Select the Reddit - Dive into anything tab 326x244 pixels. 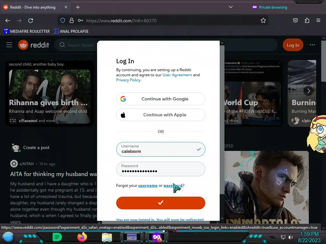point(35,7)
